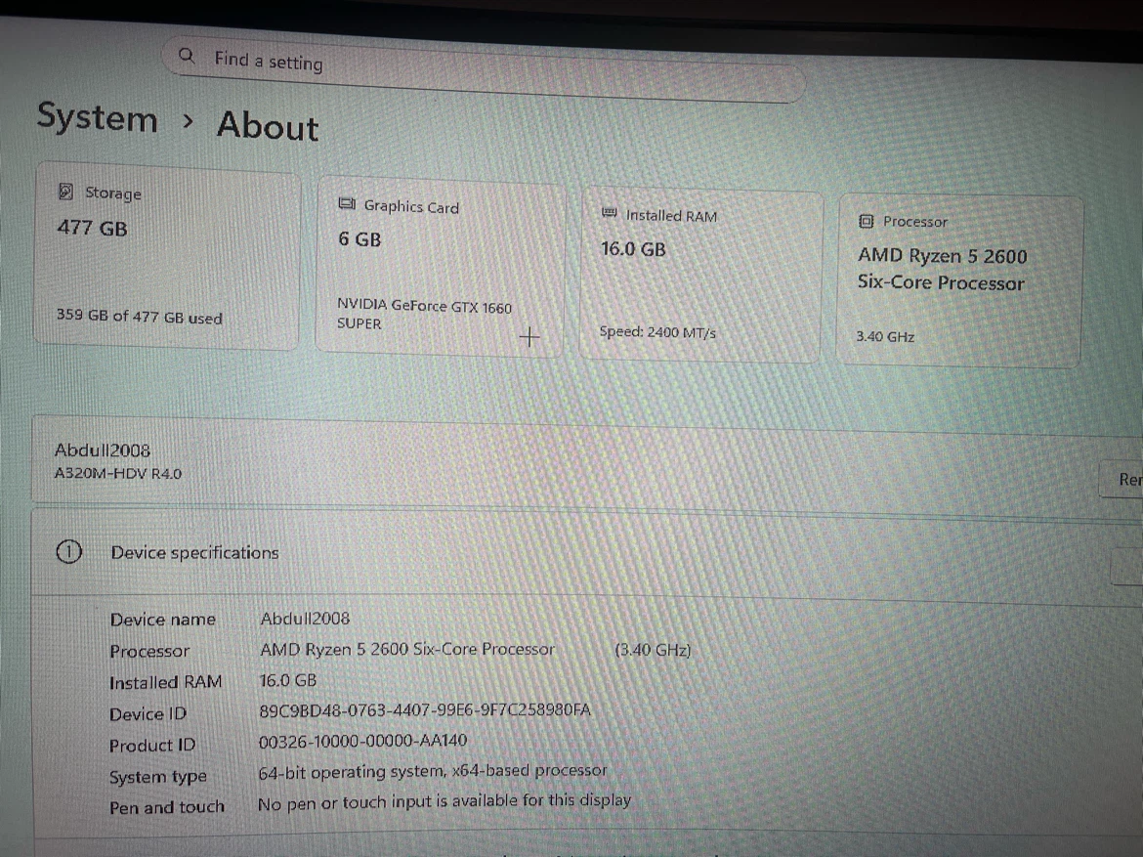Image resolution: width=1143 pixels, height=857 pixels.
Task: Click 'Speed: 2400 MT/s' text
Action: point(657,332)
